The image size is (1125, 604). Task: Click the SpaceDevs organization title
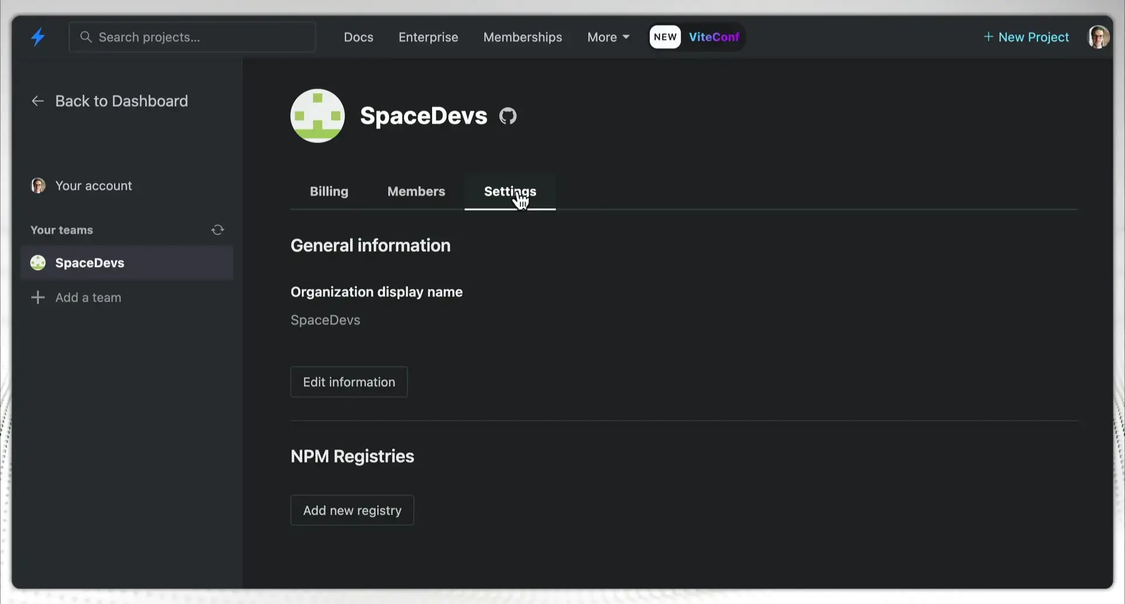[423, 116]
